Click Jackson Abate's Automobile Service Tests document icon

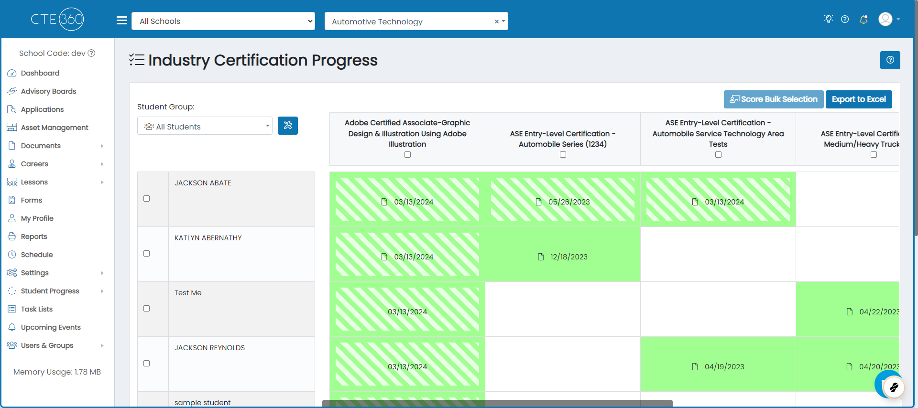[695, 202]
